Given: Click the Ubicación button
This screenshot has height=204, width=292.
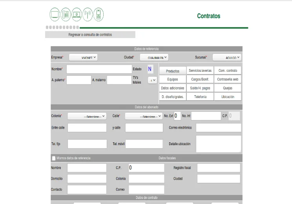Looking at the screenshot, I should point(228,97).
